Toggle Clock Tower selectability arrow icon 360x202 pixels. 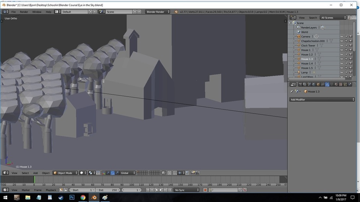click(346, 46)
